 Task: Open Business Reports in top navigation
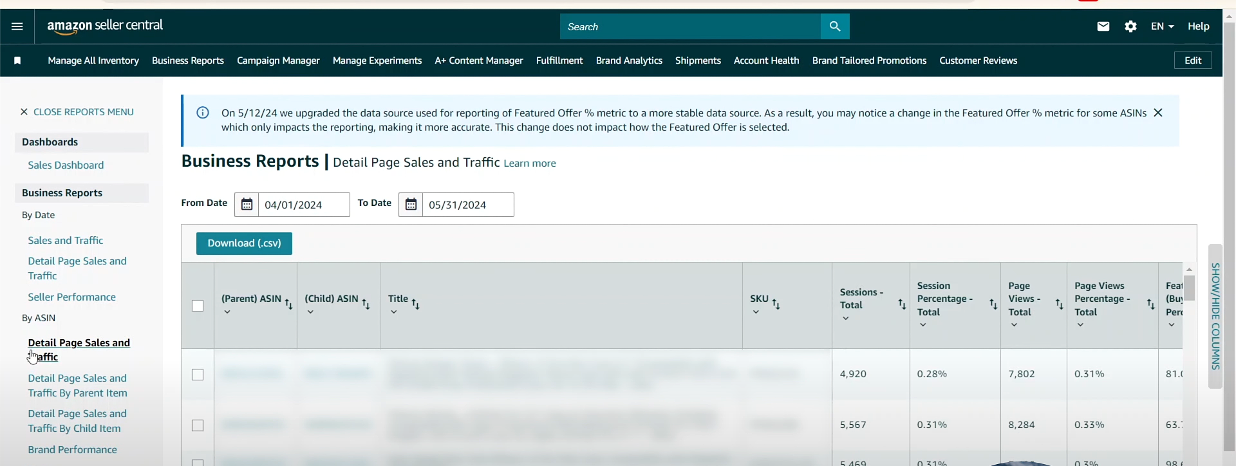click(x=188, y=61)
